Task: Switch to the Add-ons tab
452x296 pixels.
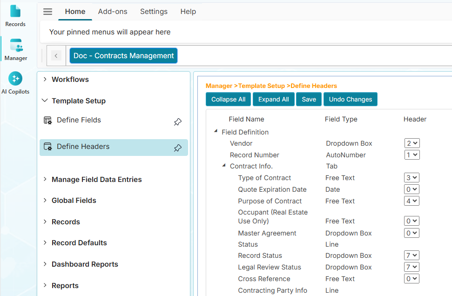Action: pos(113,12)
